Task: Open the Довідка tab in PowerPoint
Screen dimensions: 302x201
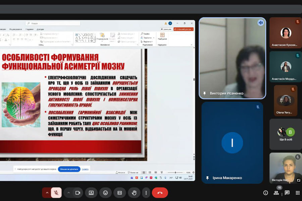Action: click(x=40, y=29)
